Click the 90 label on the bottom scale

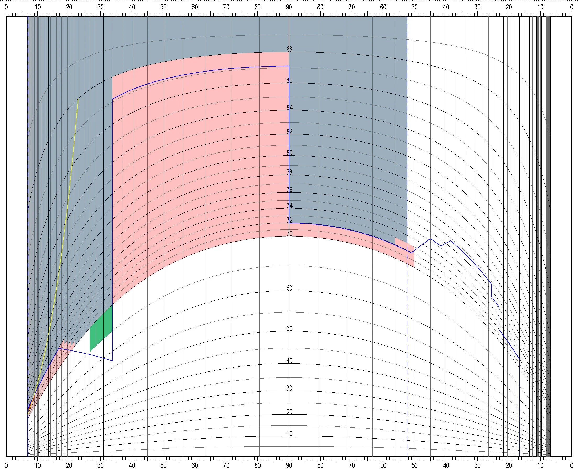click(x=289, y=465)
